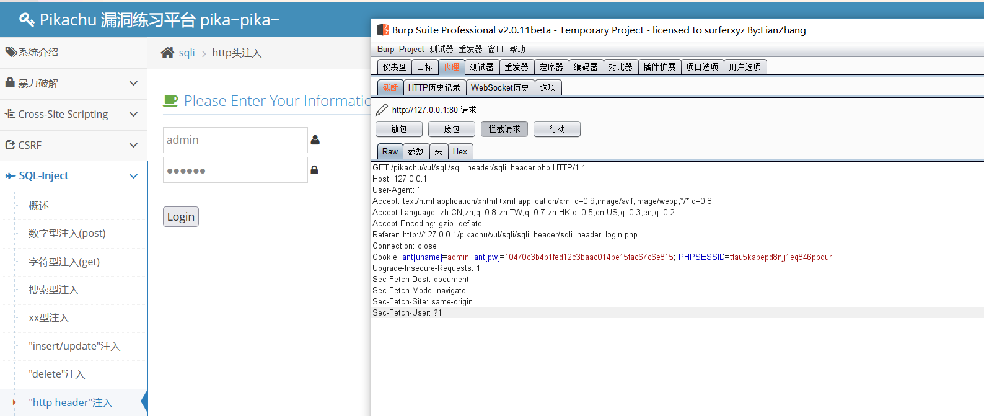Image resolution: width=984 pixels, height=416 pixels.
Task: Select the Hex view tab
Action: pos(460,151)
